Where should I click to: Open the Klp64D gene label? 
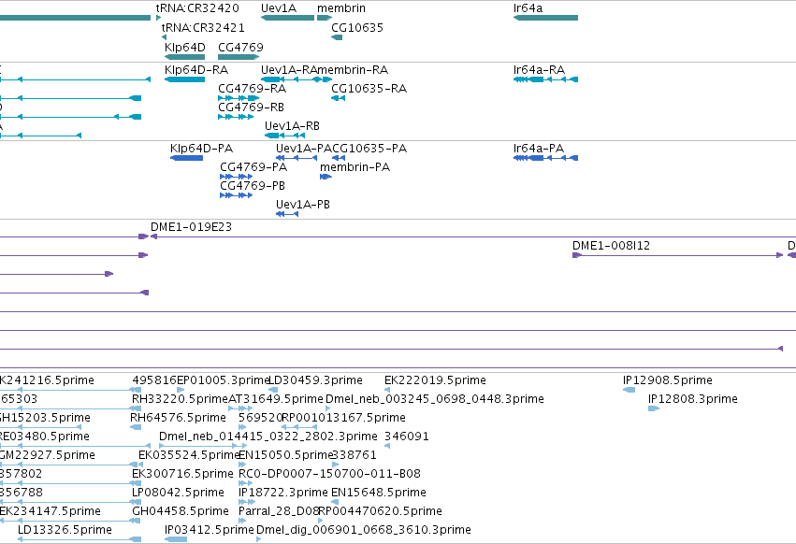pyautogui.click(x=185, y=47)
